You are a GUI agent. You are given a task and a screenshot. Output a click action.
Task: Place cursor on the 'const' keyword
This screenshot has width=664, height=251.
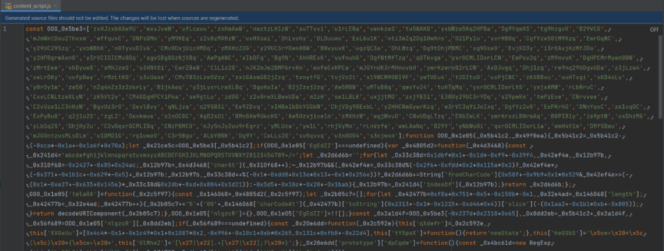tap(34, 29)
